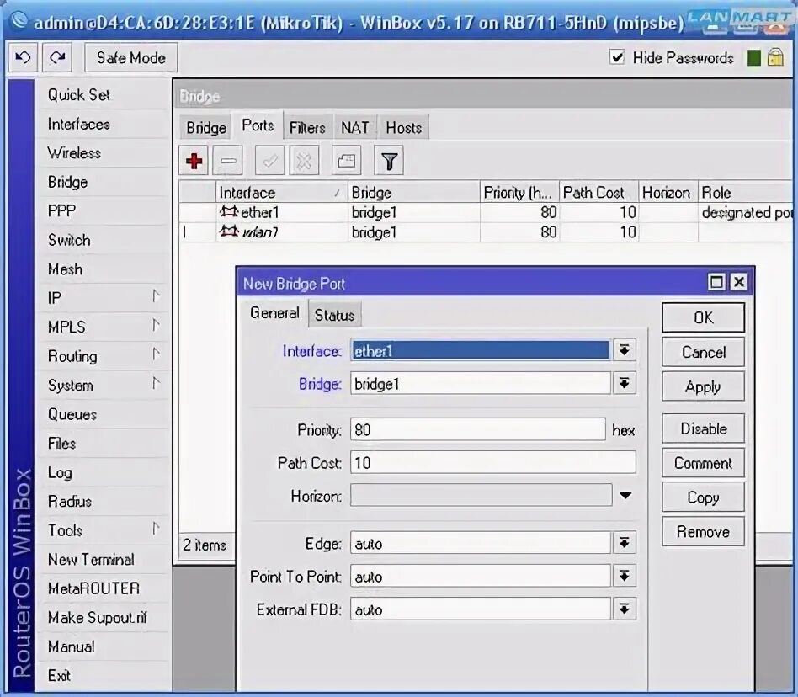Click the cross Disable icon in toolbar

[304, 161]
